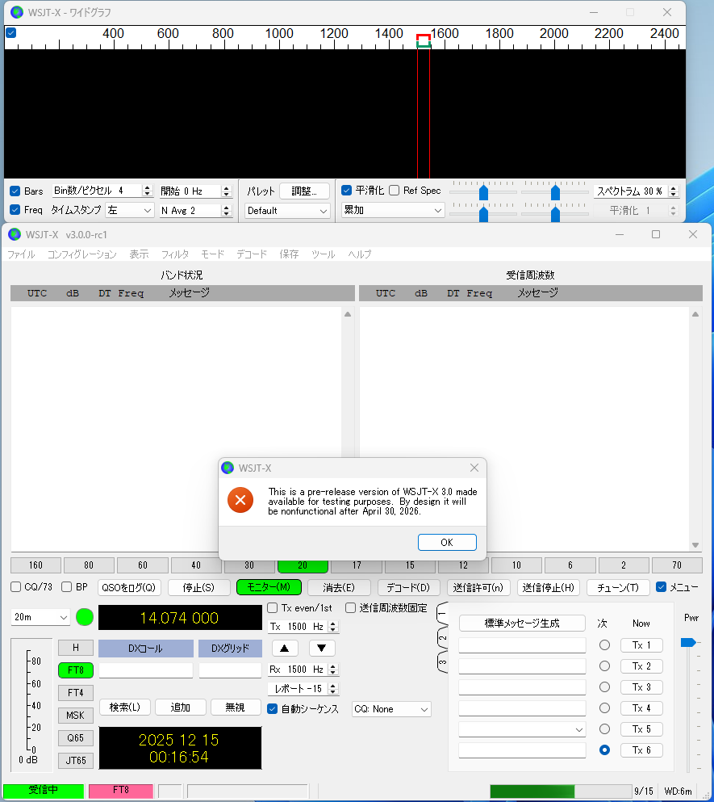Increase the レポート -15 stepper
714x802 pixels.
(x=333, y=686)
